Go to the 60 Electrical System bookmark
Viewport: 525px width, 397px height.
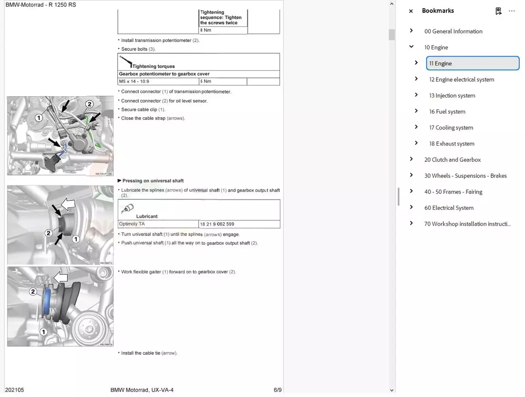coord(449,208)
